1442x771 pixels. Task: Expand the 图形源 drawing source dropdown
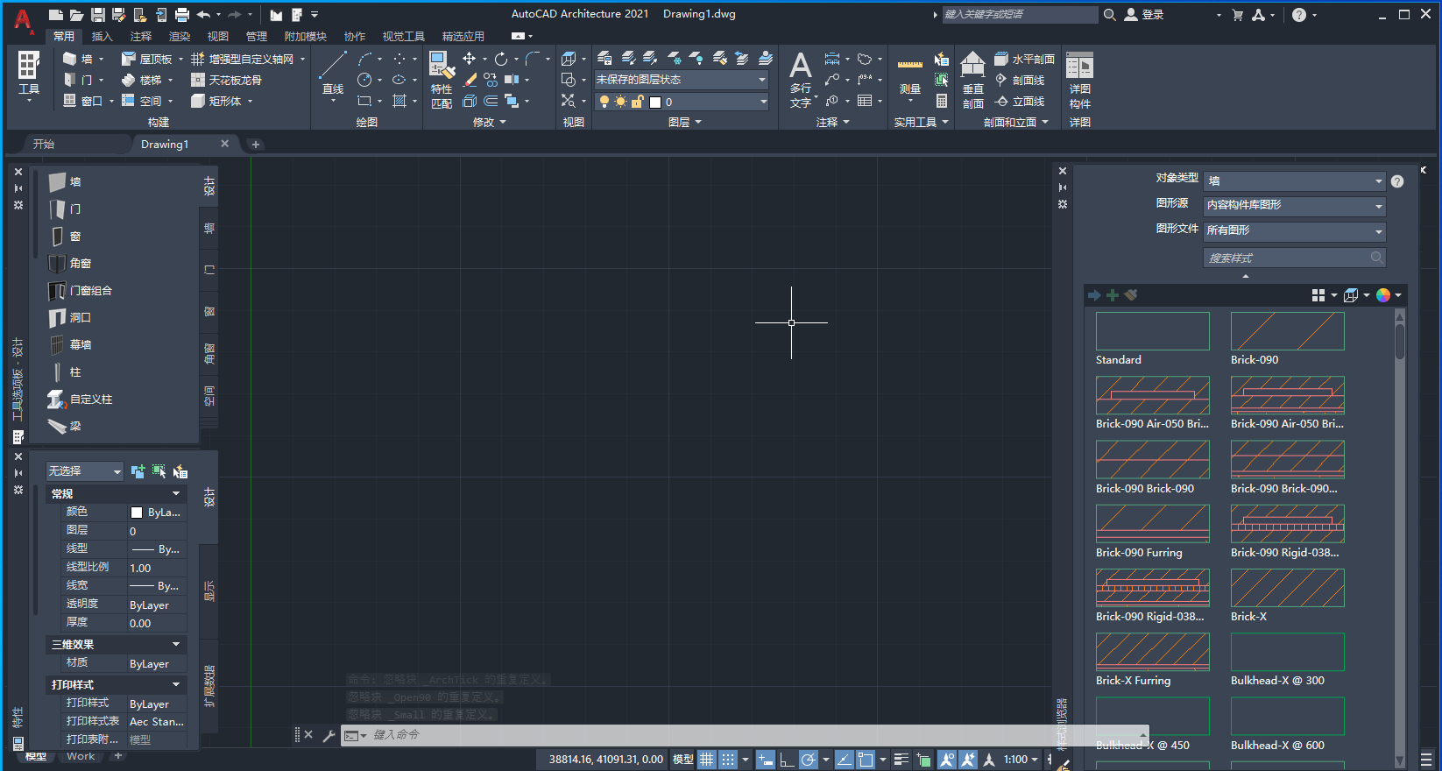pyautogui.click(x=1294, y=206)
